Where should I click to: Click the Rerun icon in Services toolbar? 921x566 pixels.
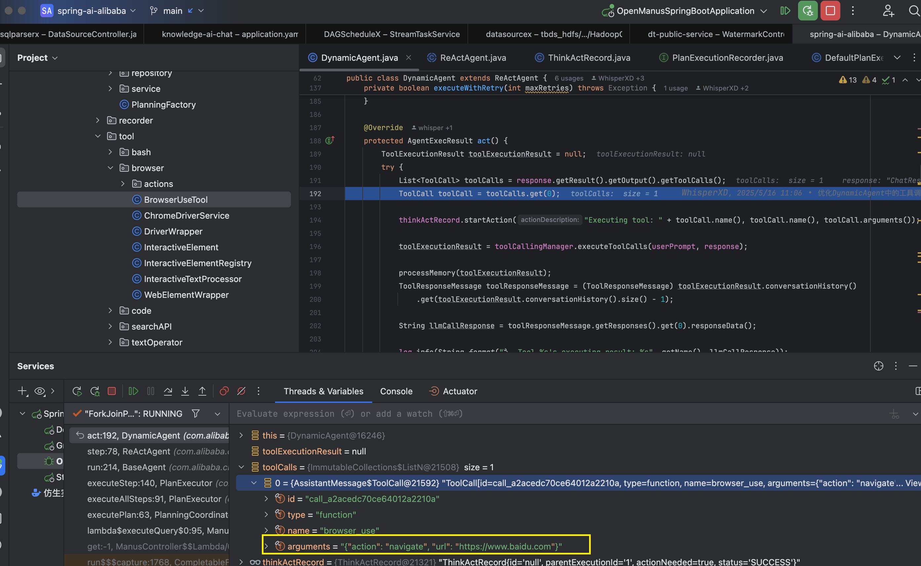[77, 391]
